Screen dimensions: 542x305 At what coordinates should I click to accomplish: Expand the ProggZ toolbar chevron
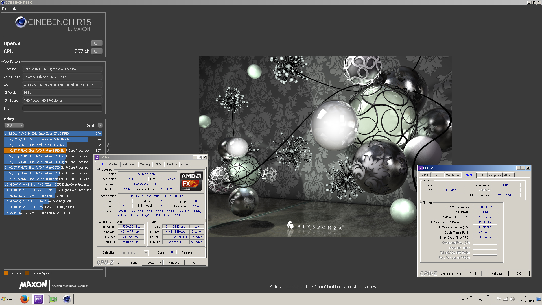[x=488, y=296]
